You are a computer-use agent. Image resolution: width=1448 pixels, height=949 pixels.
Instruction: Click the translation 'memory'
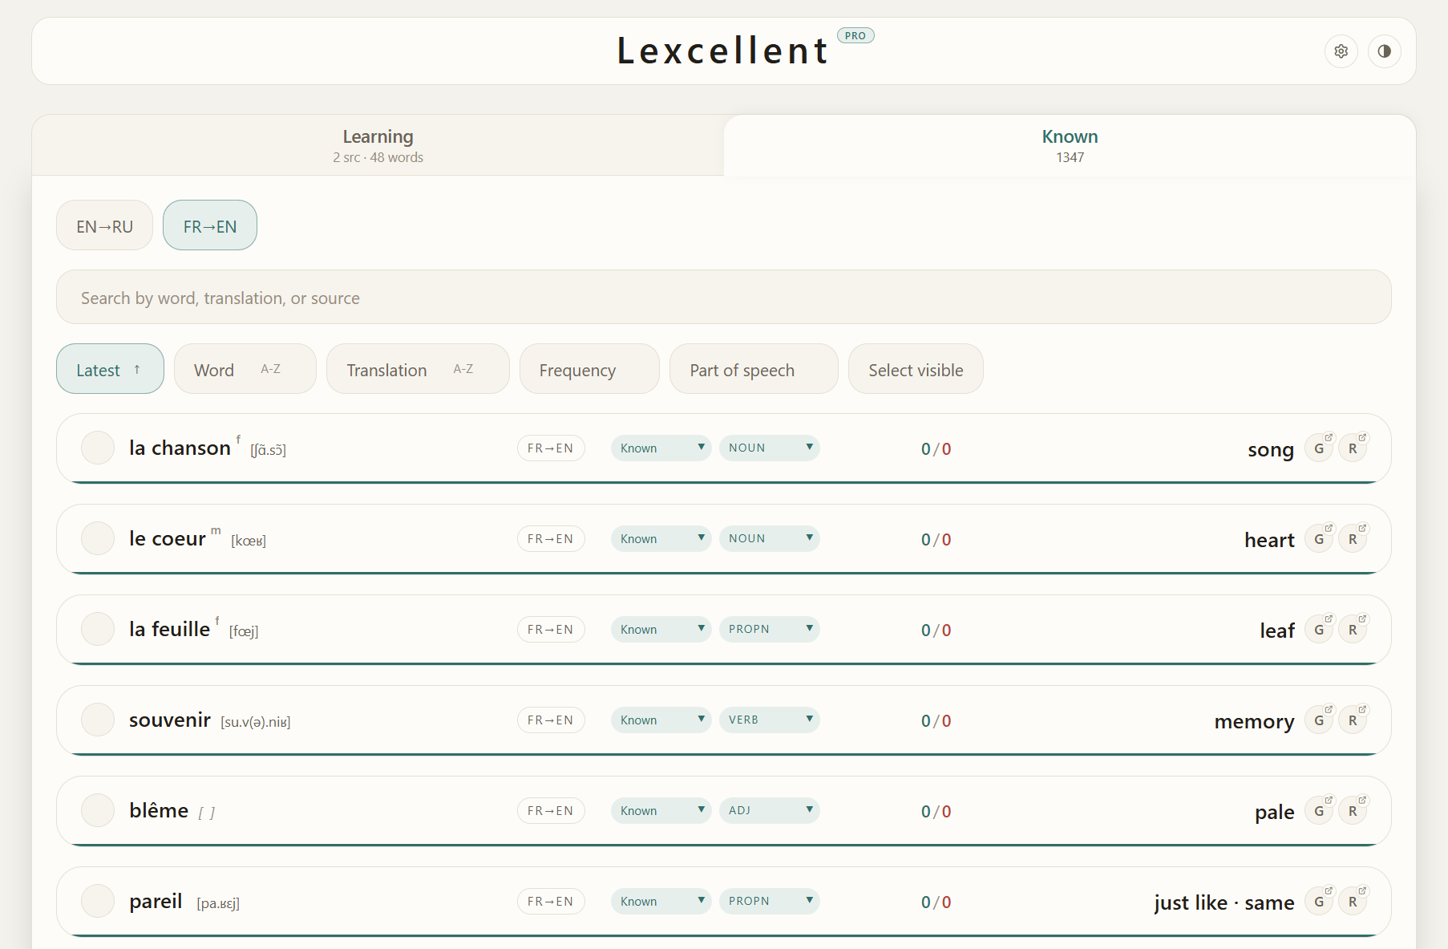point(1255,721)
